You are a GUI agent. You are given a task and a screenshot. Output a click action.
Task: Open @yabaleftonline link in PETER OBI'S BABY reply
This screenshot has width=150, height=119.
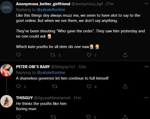coord(51,73)
